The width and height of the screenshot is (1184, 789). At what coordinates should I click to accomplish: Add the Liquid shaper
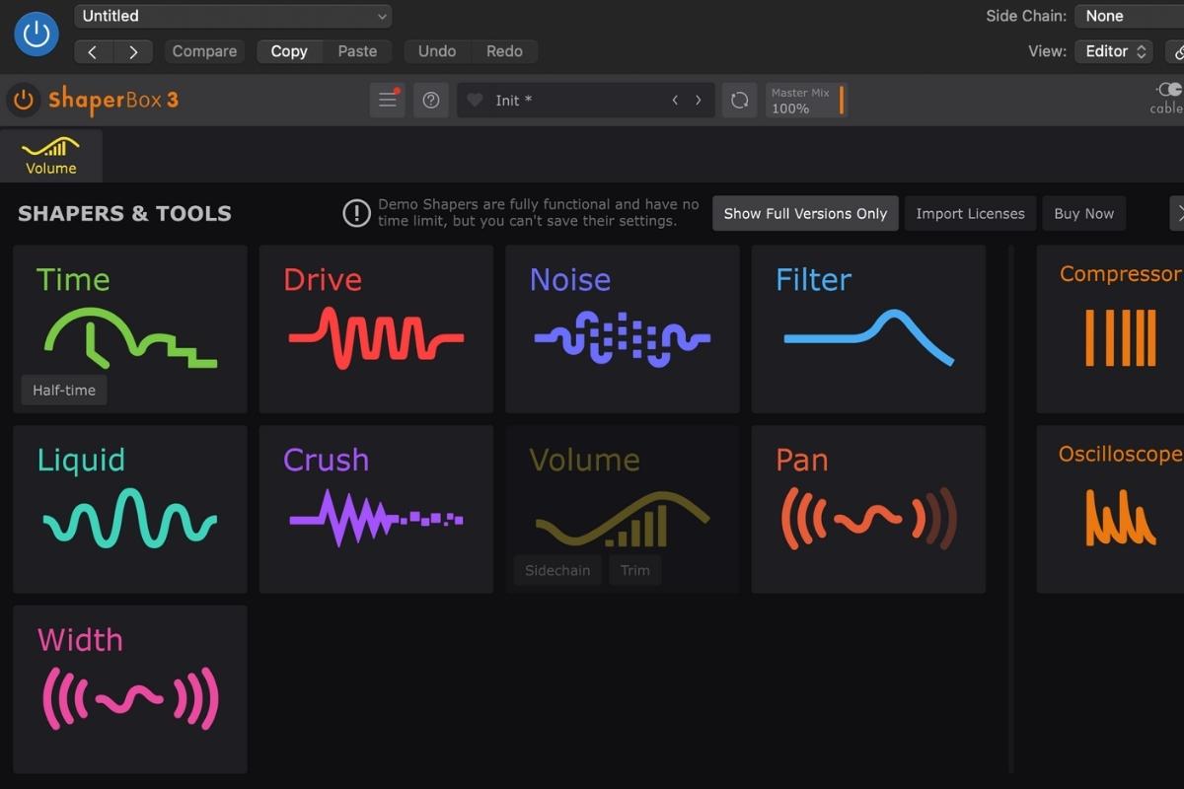click(130, 509)
